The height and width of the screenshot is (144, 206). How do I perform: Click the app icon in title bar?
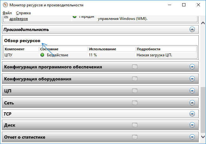[5, 5]
